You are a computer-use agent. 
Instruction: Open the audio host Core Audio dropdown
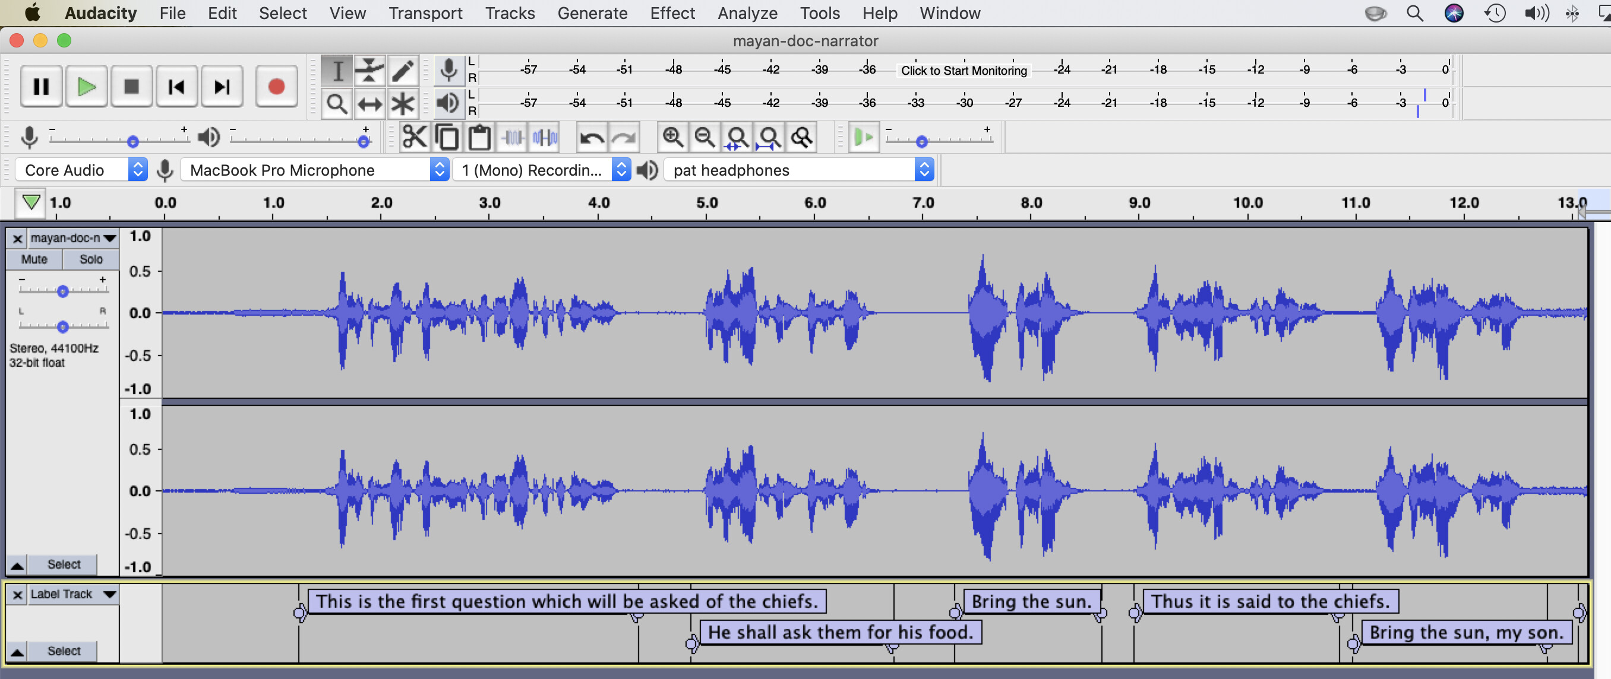pos(81,170)
